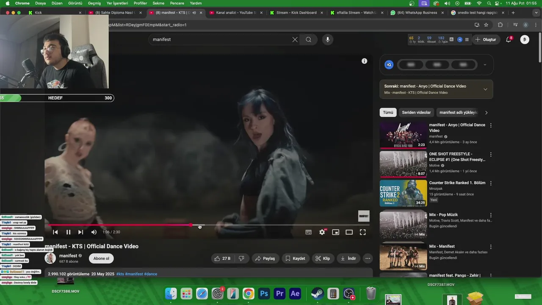Select the manifest adlı yükleyici chip
Image resolution: width=542 pixels, height=305 pixels.
(x=458, y=113)
